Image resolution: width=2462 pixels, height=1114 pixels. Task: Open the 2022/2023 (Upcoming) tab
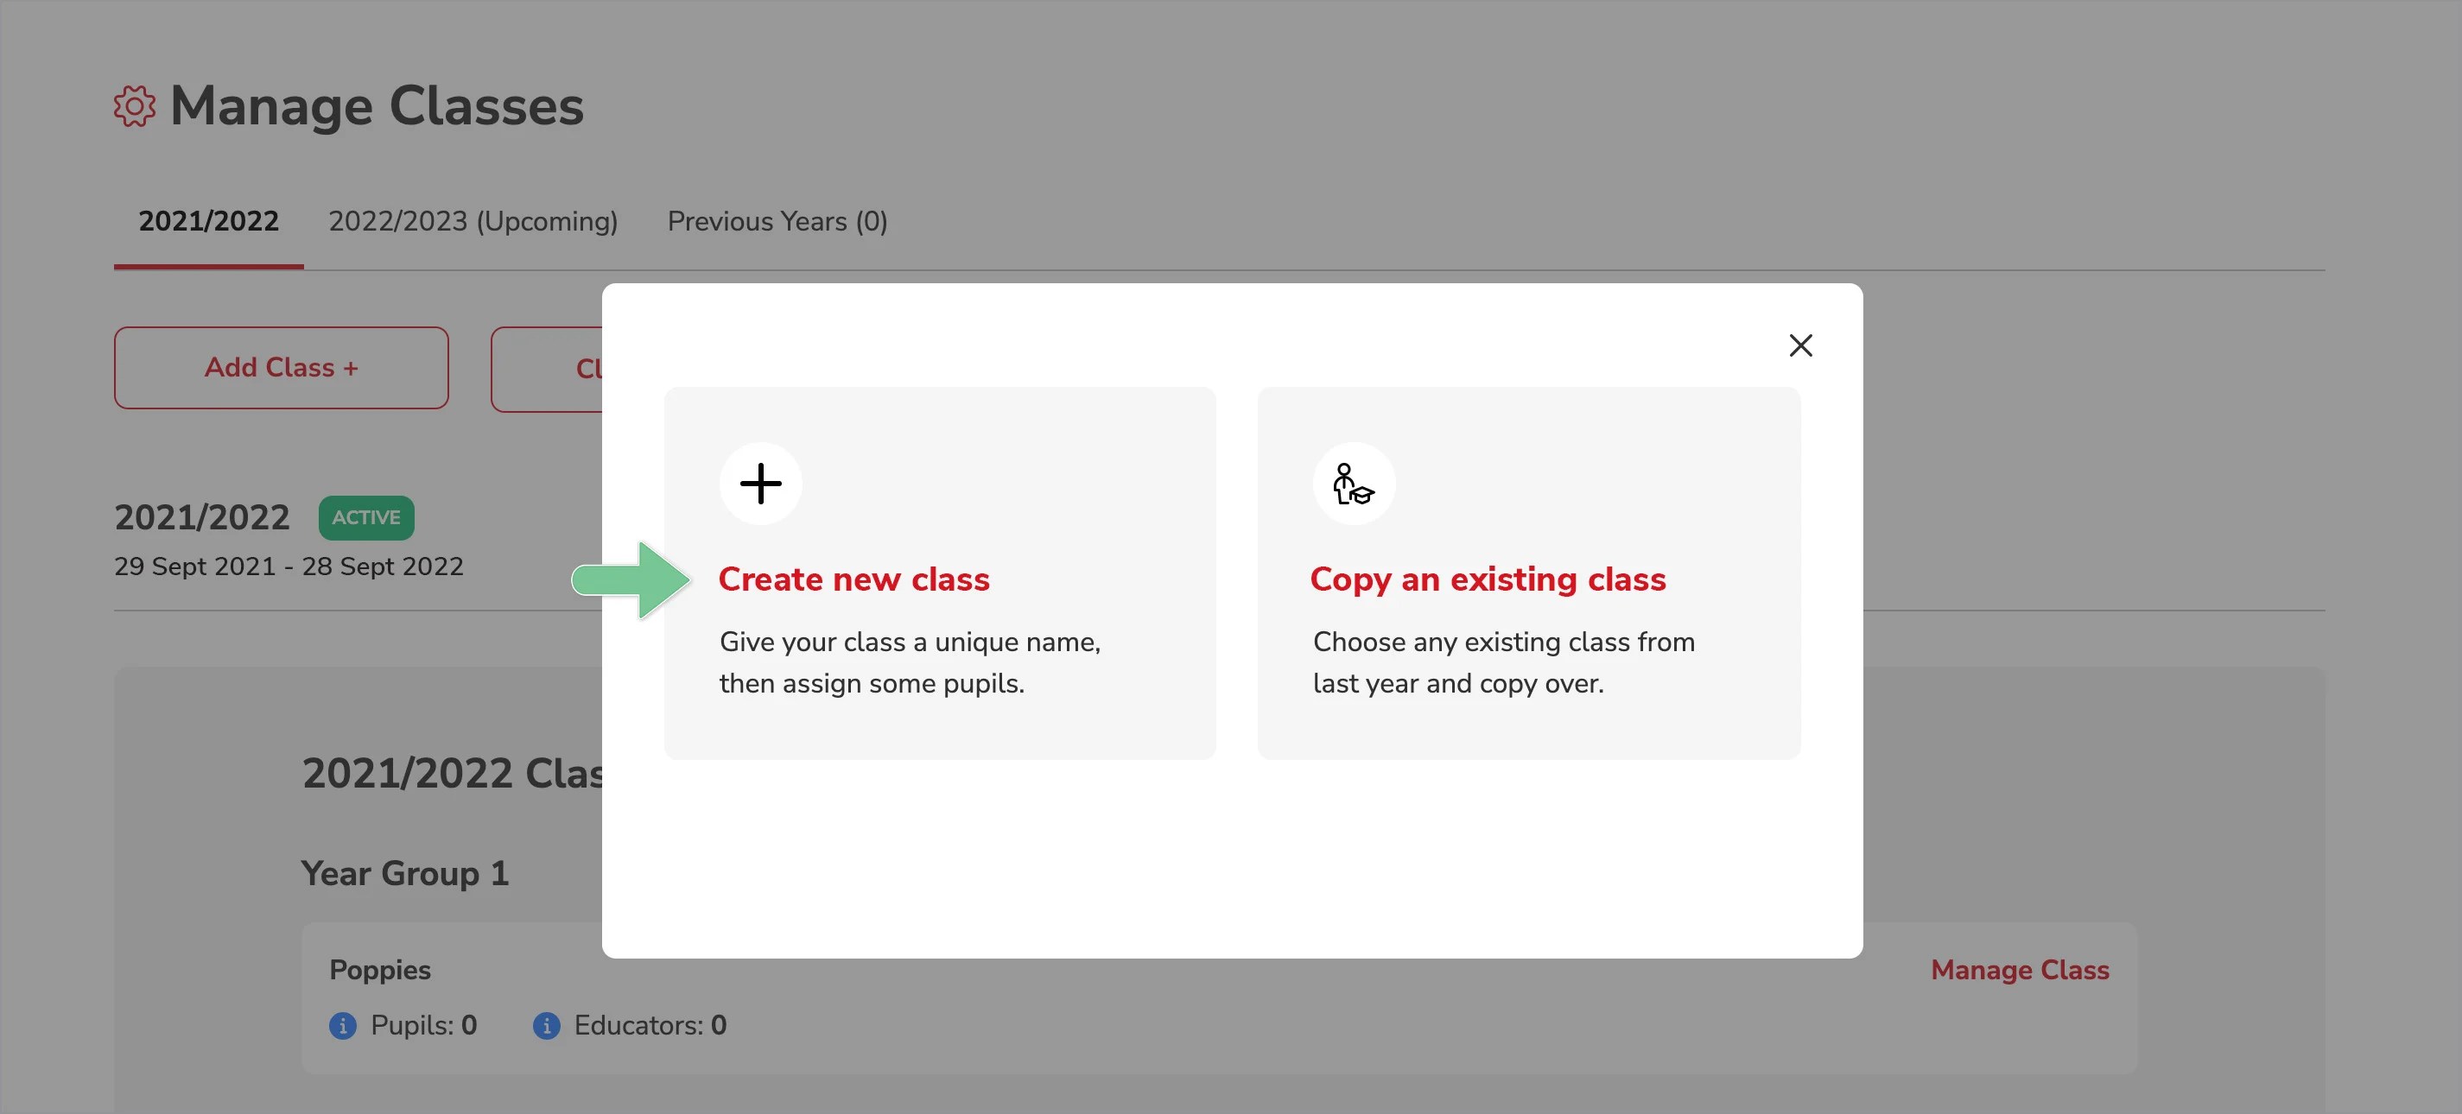(473, 222)
